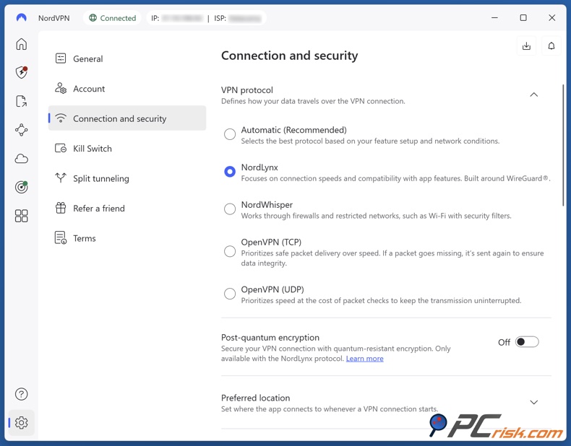Click the notifications bell icon

coord(551,46)
